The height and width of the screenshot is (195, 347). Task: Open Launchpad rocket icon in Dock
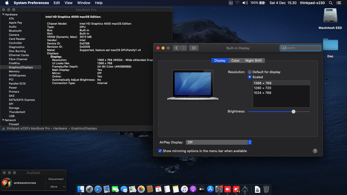89,189
